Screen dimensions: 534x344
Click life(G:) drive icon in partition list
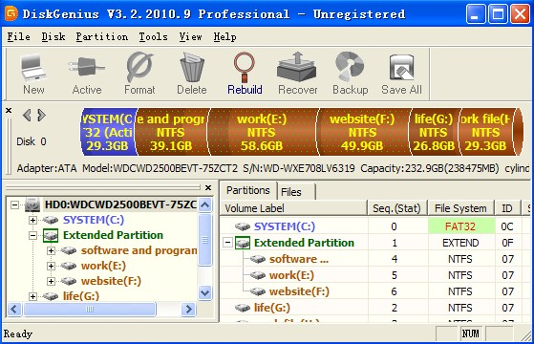tap(243, 308)
